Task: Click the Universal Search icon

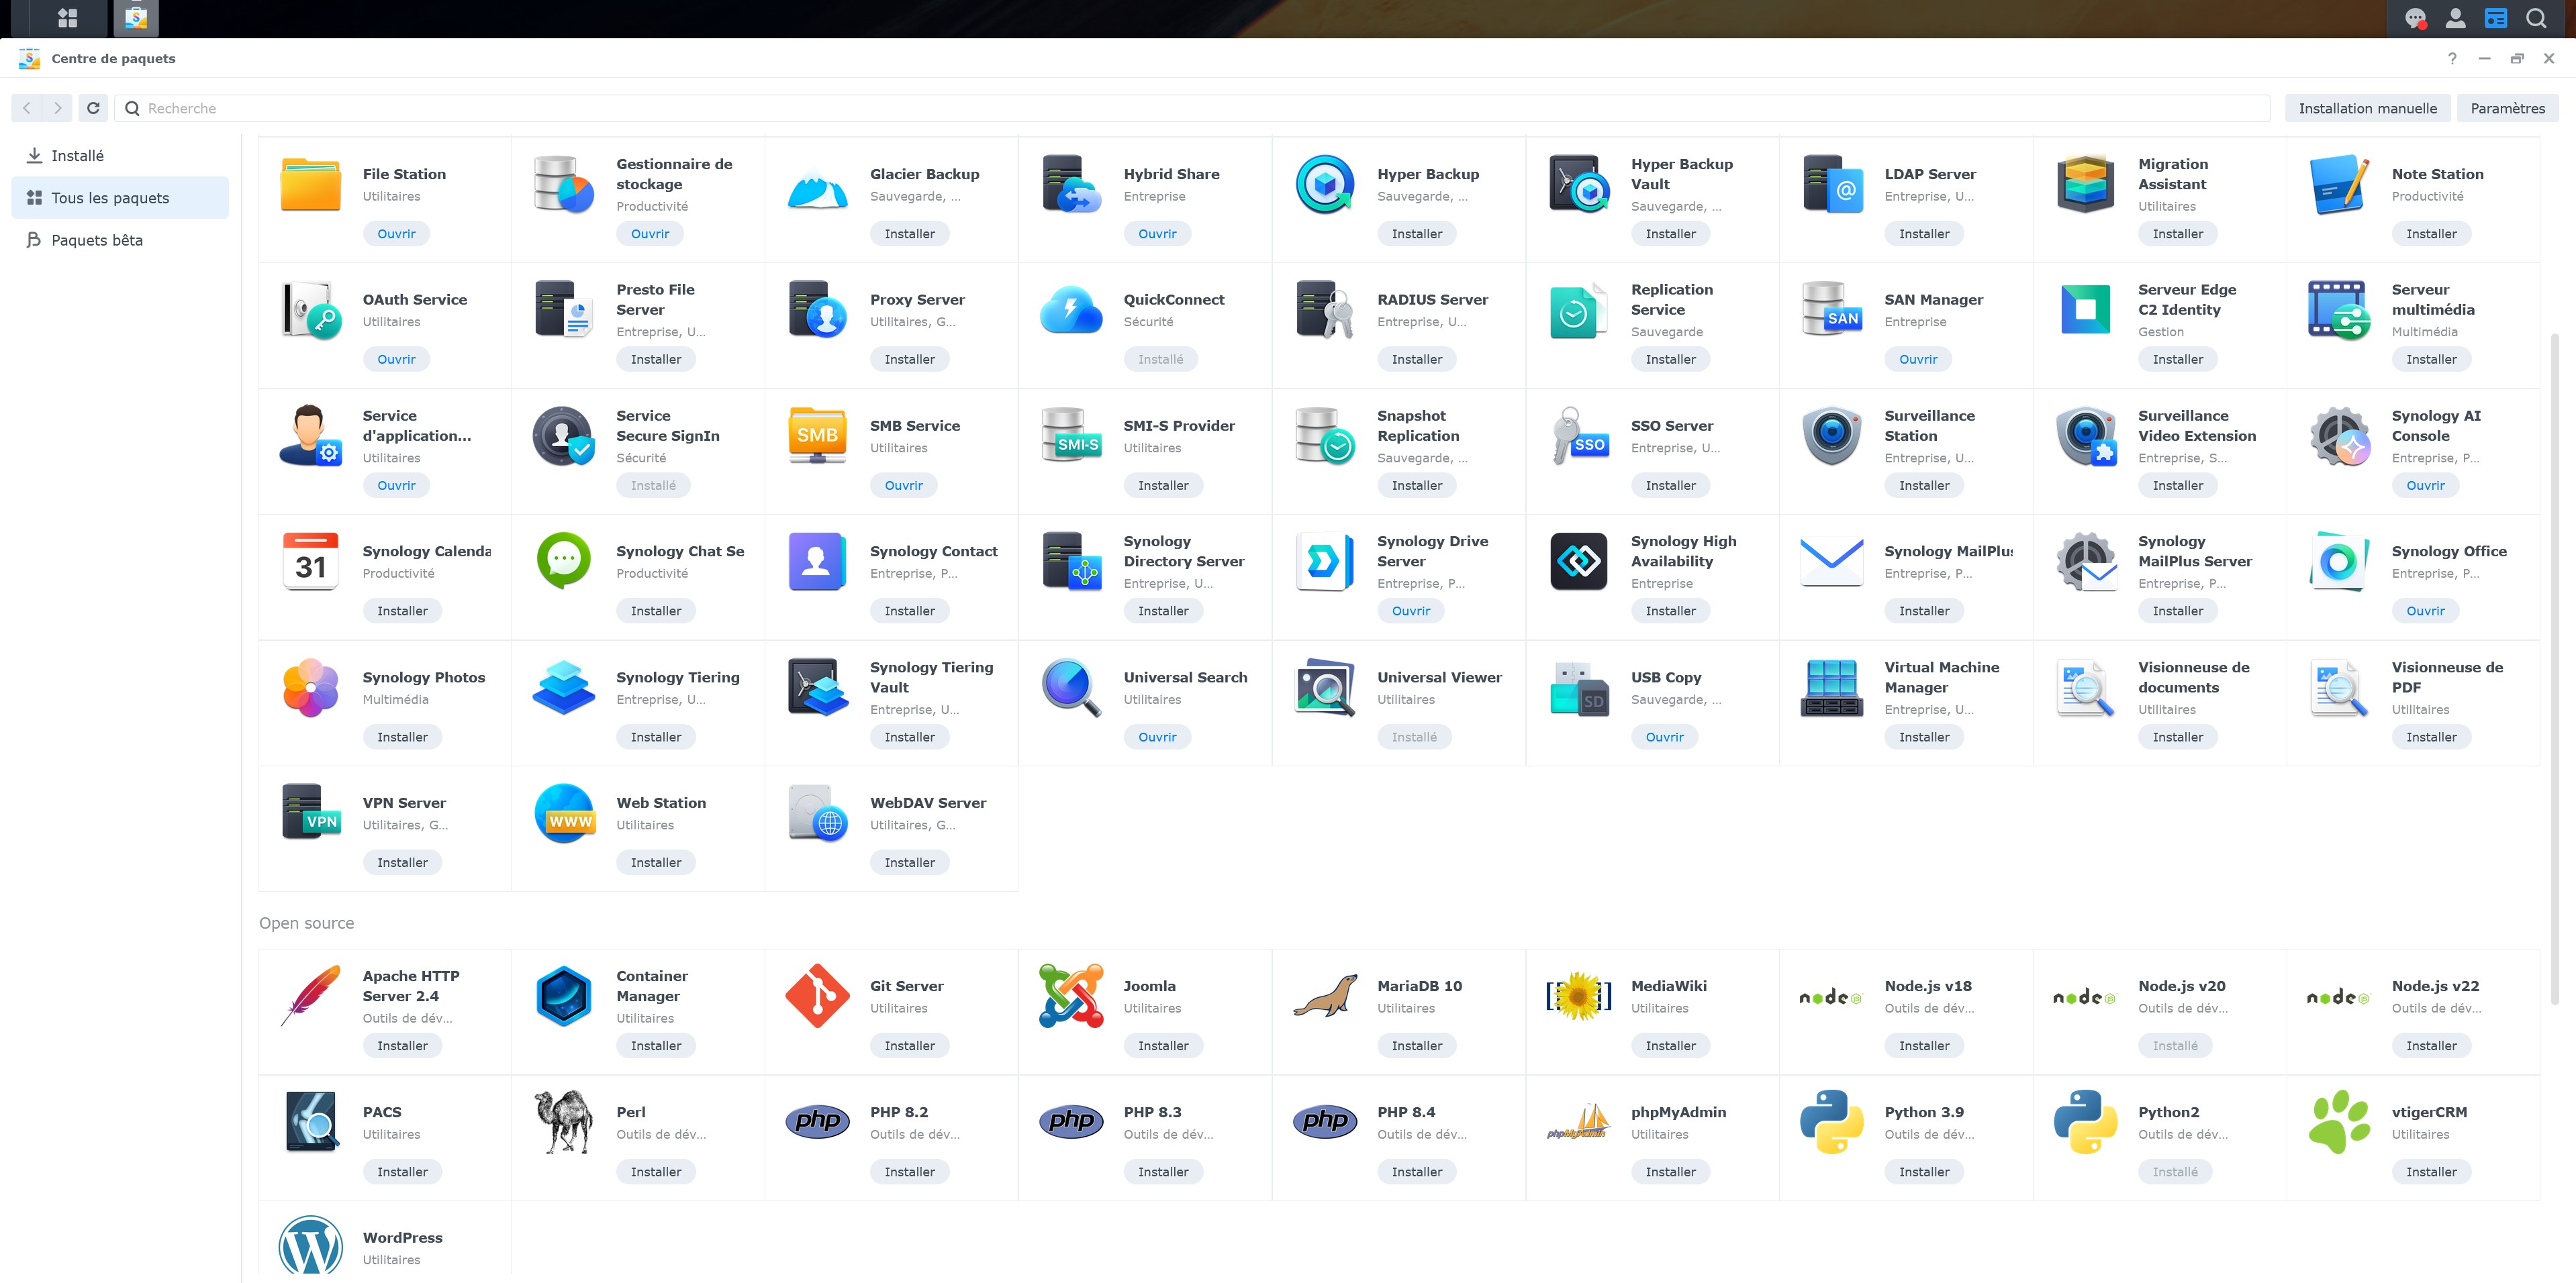Action: [x=1071, y=687]
